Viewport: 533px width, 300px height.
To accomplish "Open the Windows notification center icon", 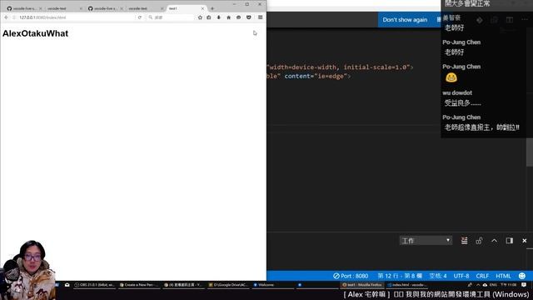I will point(524,285).
